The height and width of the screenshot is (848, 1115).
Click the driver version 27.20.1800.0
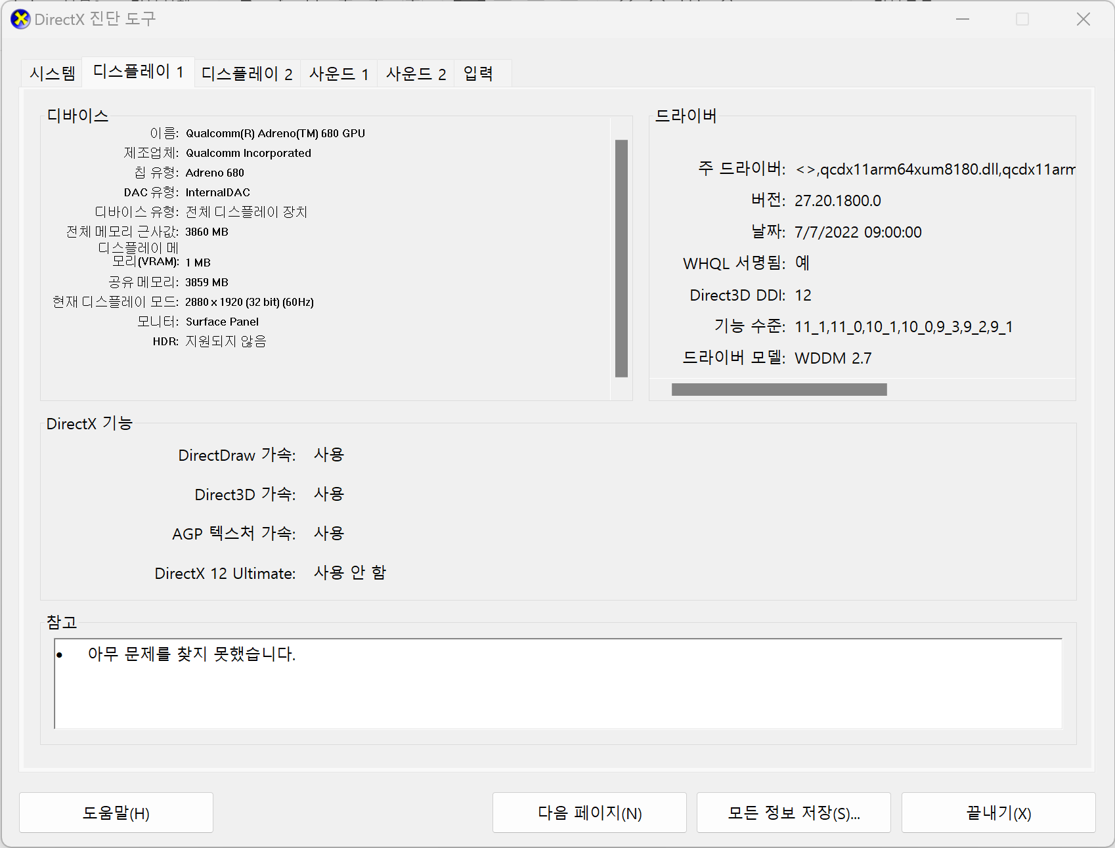pos(838,201)
